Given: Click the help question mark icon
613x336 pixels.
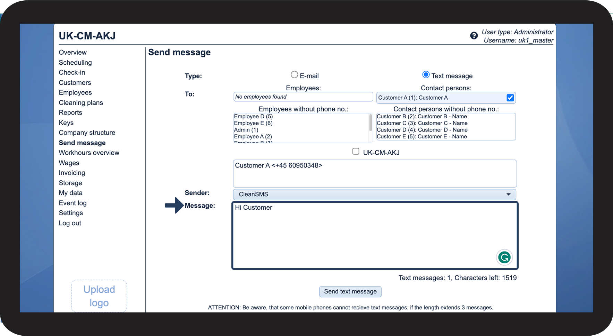Looking at the screenshot, I should point(474,36).
